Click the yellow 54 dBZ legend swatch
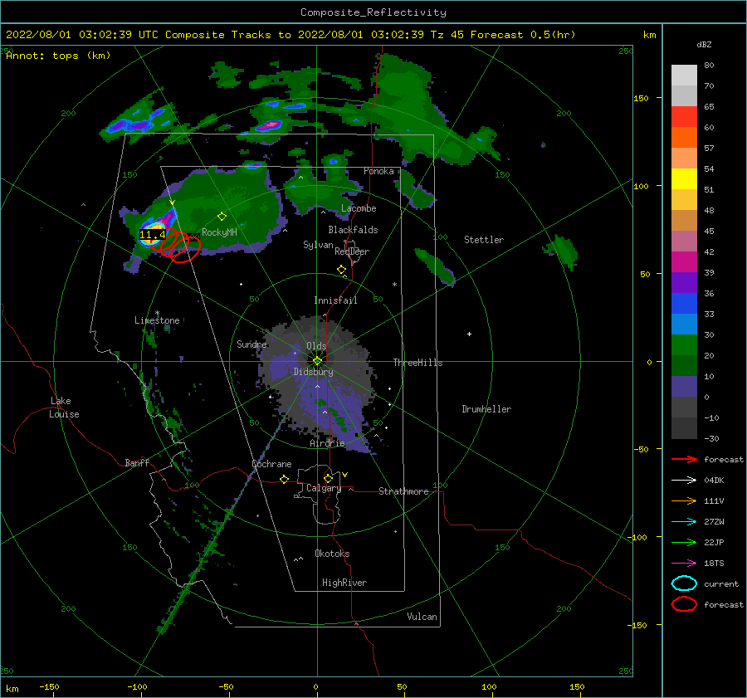Viewport: 747px width, 698px height. pos(684,178)
